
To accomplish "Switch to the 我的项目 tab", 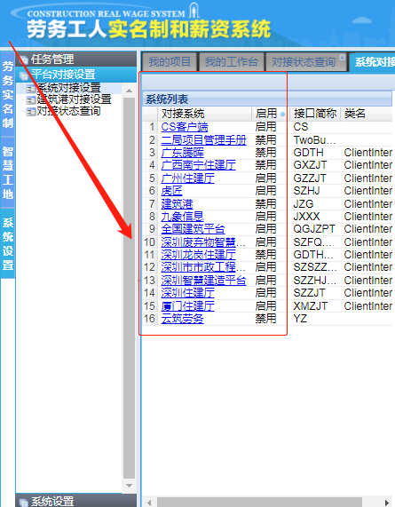I will pyautogui.click(x=170, y=61).
